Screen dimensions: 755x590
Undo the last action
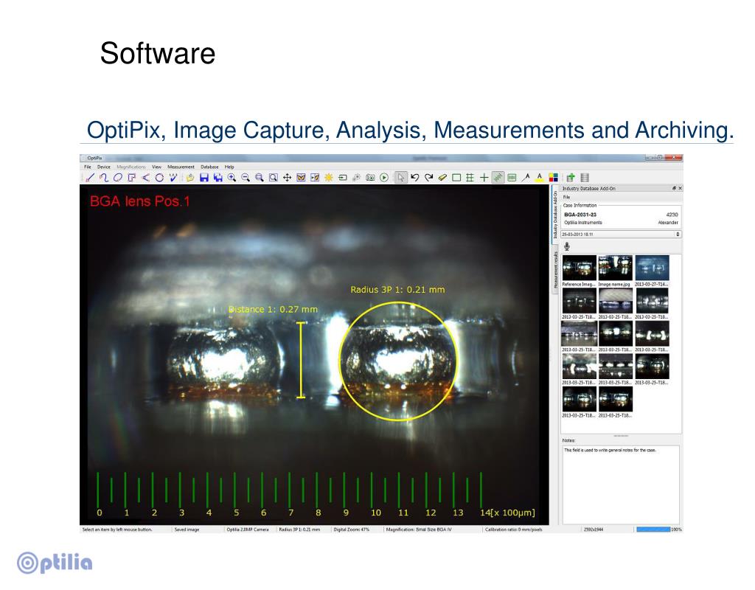point(414,178)
